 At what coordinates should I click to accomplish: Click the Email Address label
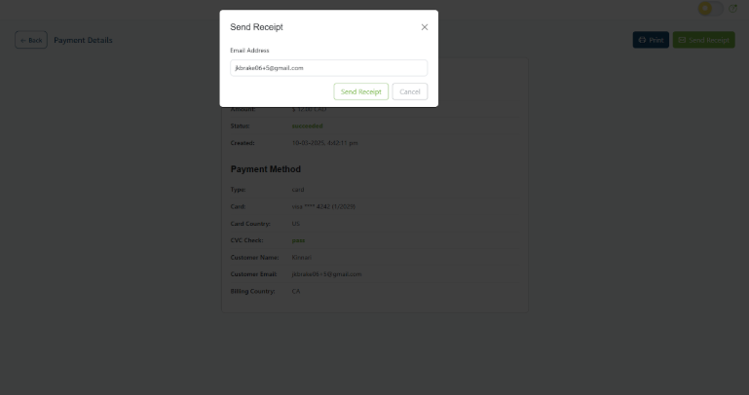249,50
